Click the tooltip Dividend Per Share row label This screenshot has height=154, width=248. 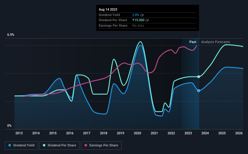[x=113, y=20]
